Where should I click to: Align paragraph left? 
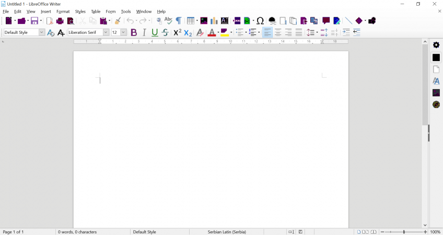[267, 32]
